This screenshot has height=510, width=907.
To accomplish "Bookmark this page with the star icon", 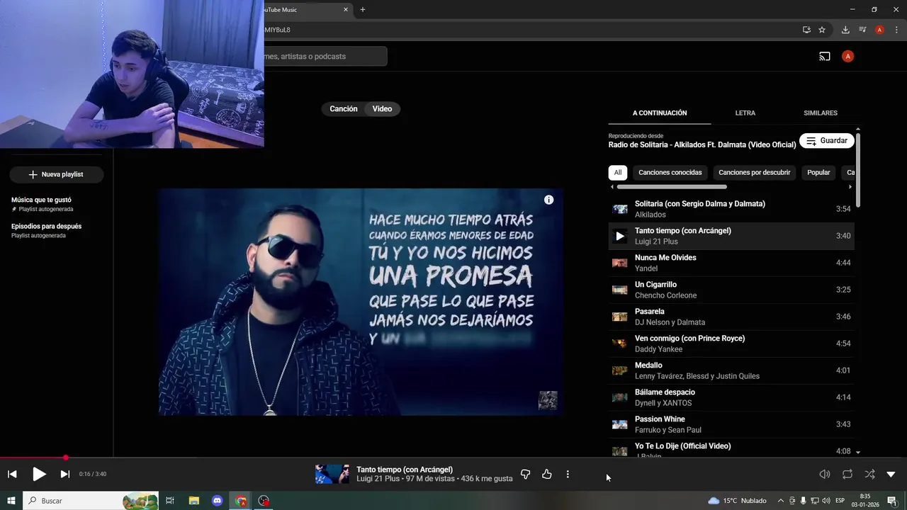I will click(822, 30).
